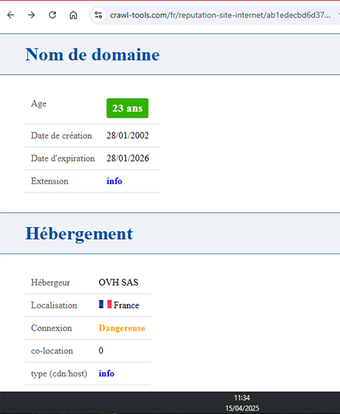Open the Extension info link
The width and height of the screenshot is (340, 414).
point(114,181)
